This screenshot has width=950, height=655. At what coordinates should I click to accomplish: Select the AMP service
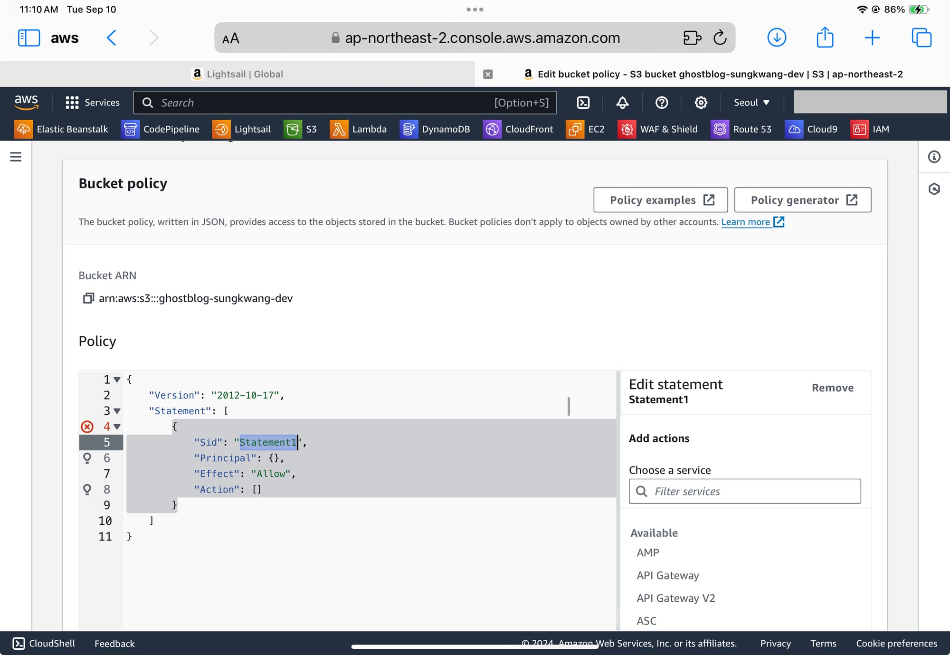[x=648, y=552]
